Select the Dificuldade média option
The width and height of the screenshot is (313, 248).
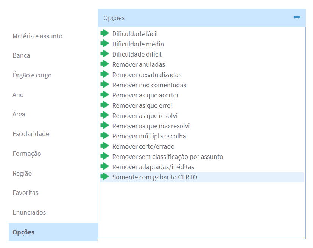tap(138, 44)
